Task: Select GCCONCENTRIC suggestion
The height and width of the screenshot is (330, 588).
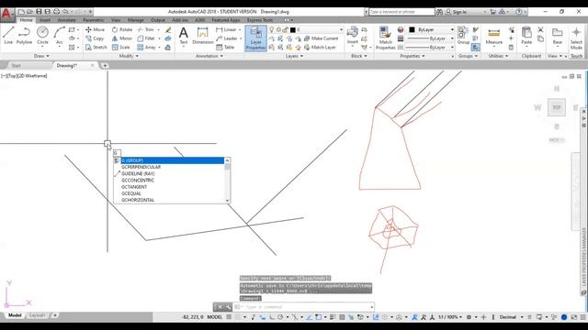Action: pyautogui.click(x=169, y=181)
